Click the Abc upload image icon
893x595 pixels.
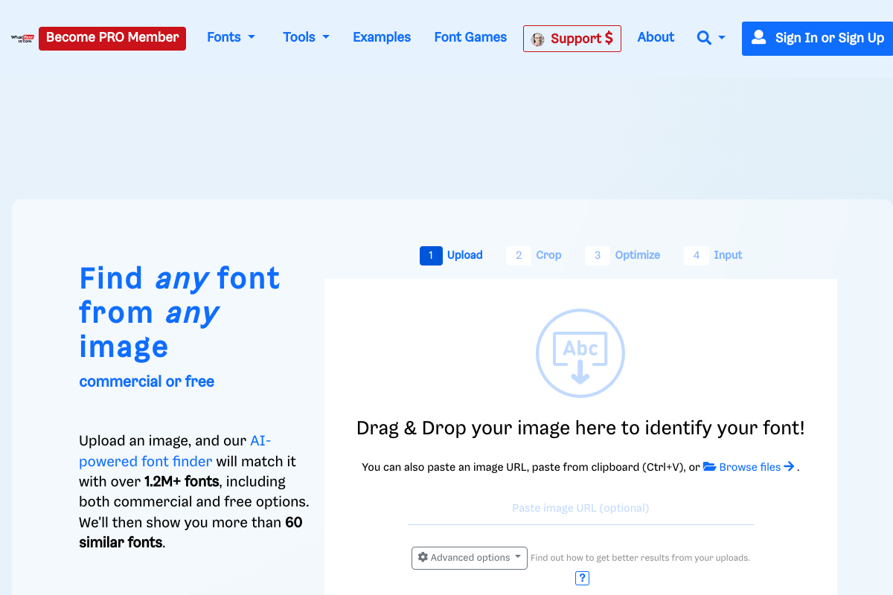(580, 353)
